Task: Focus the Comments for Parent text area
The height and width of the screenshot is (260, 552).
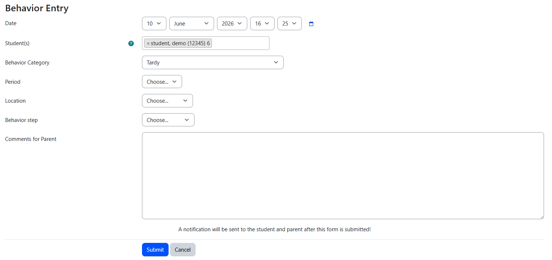Action: pyautogui.click(x=343, y=176)
